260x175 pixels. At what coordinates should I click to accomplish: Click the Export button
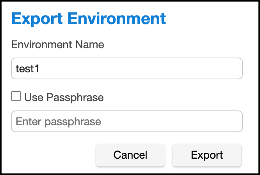[x=207, y=155]
